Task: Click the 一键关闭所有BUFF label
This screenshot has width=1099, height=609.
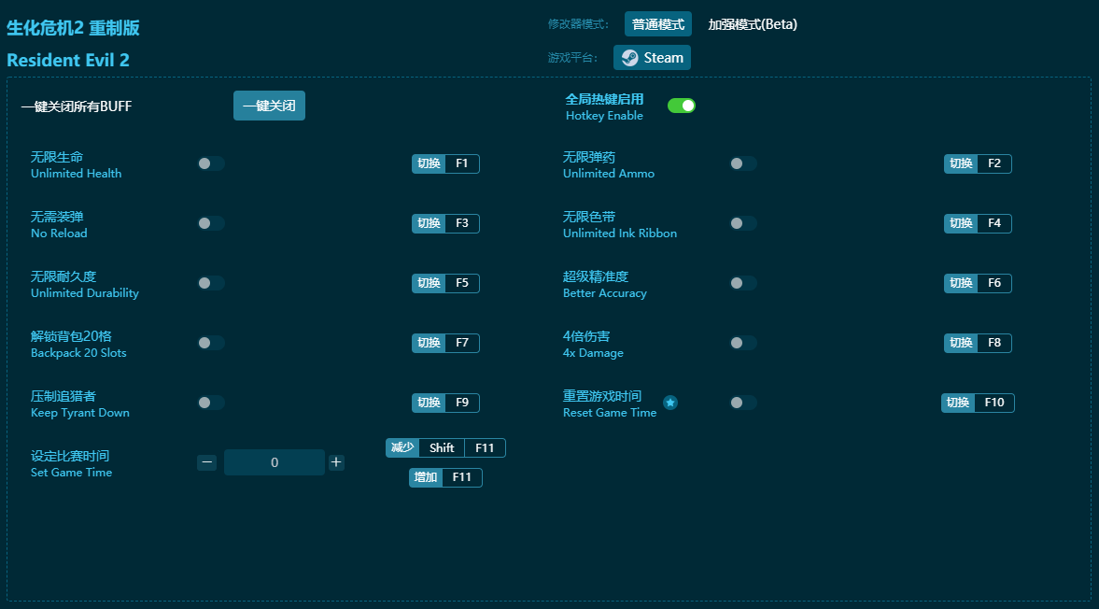Action: [77, 106]
